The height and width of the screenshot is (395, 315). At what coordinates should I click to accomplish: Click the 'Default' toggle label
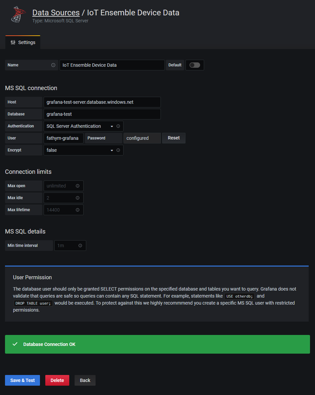[175, 65]
